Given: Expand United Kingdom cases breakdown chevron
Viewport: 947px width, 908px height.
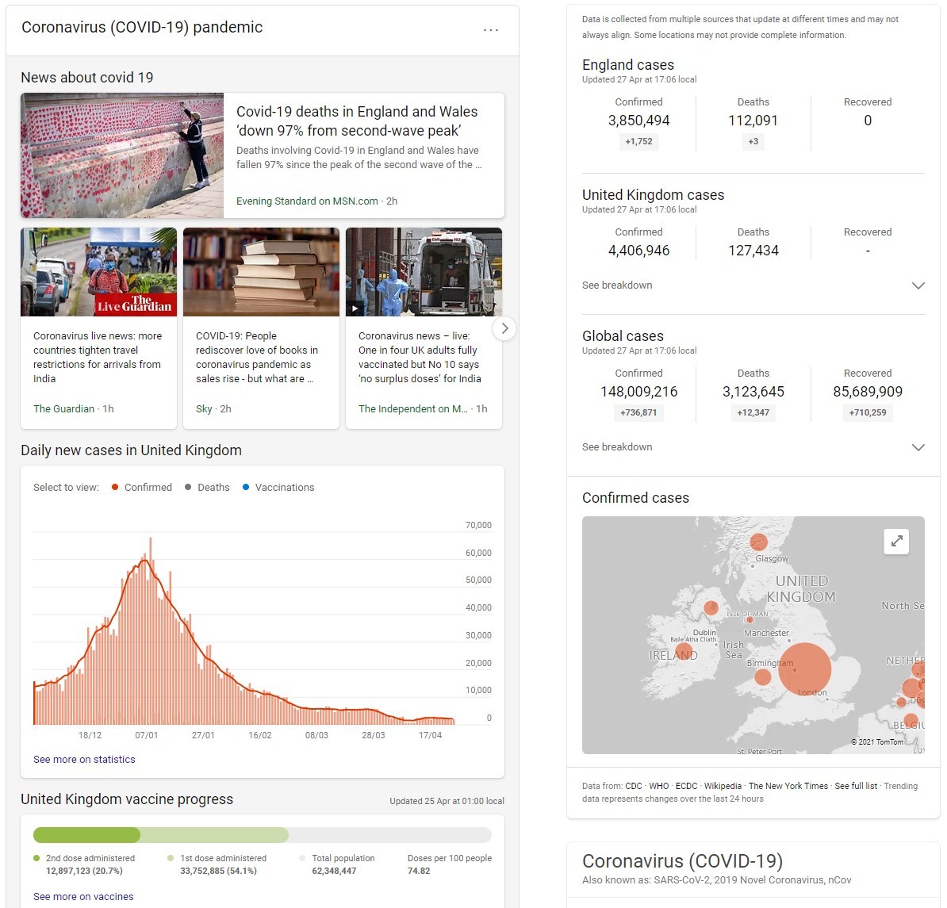Looking at the screenshot, I should tap(918, 285).
